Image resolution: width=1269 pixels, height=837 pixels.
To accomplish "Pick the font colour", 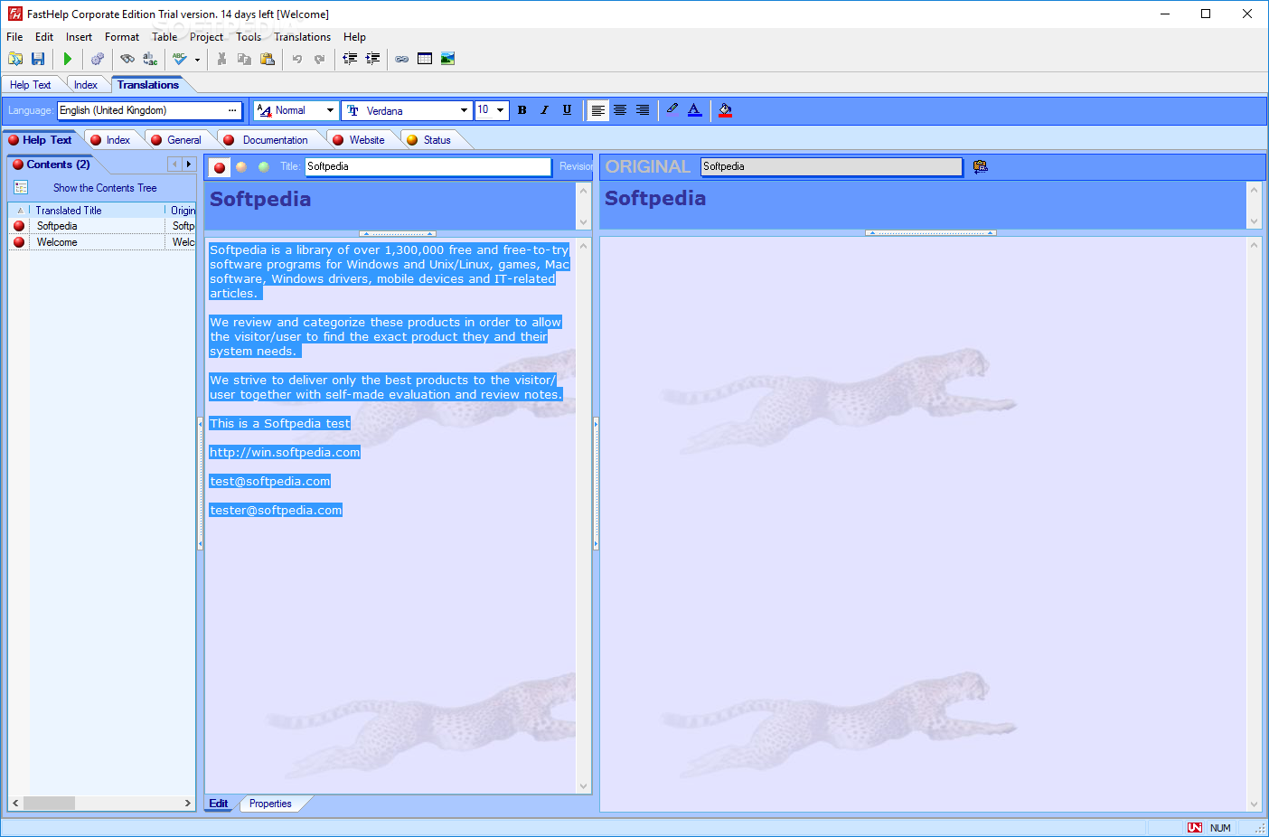I will point(694,110).
